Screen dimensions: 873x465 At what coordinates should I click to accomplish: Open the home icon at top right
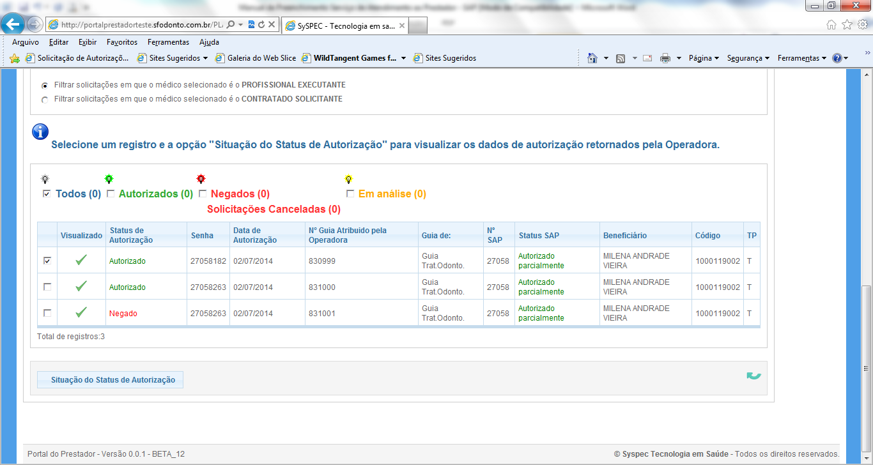point(831,25)
